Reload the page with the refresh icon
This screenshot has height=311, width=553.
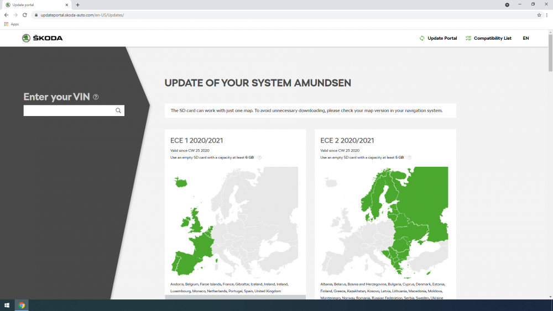[25, 15]
